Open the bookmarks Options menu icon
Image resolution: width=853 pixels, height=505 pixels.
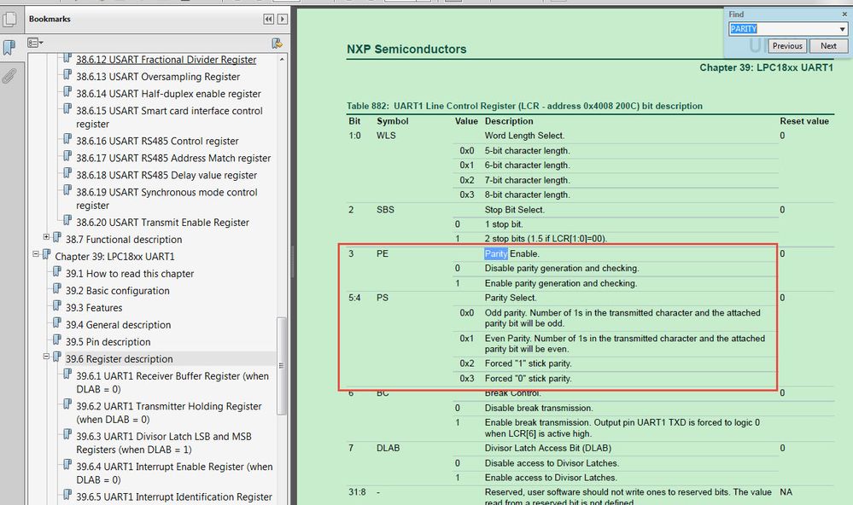35,43
